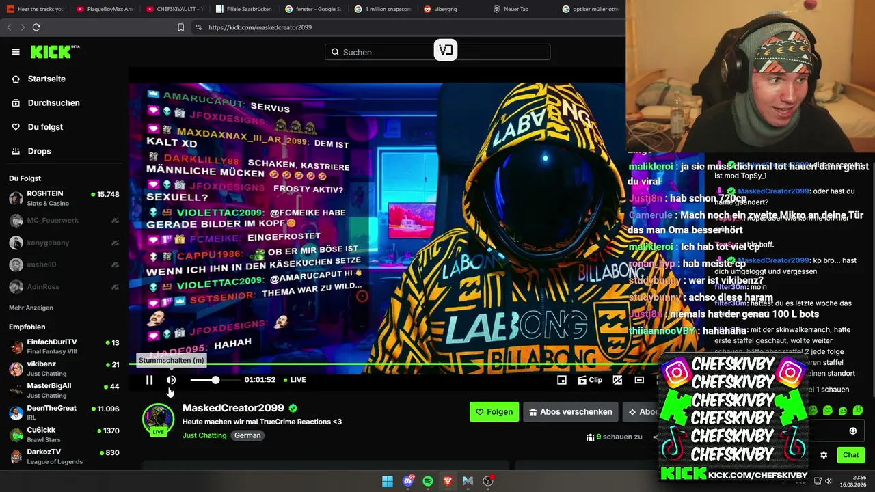Open MasterBigAll recommended channel
The height and width of the screenshot is (492, 875).
click(64, 391)
